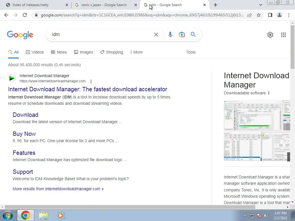
Task: Open the Buy Now sitelink
Action: click(24, 134)
